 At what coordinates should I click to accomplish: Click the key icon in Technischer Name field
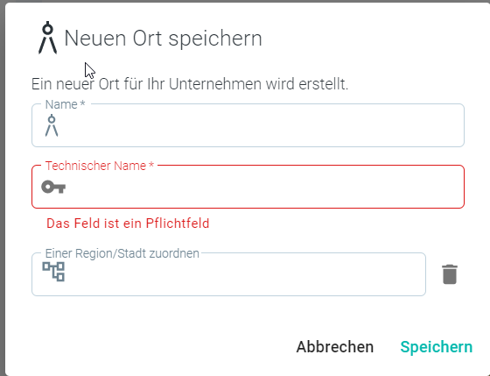53,187
